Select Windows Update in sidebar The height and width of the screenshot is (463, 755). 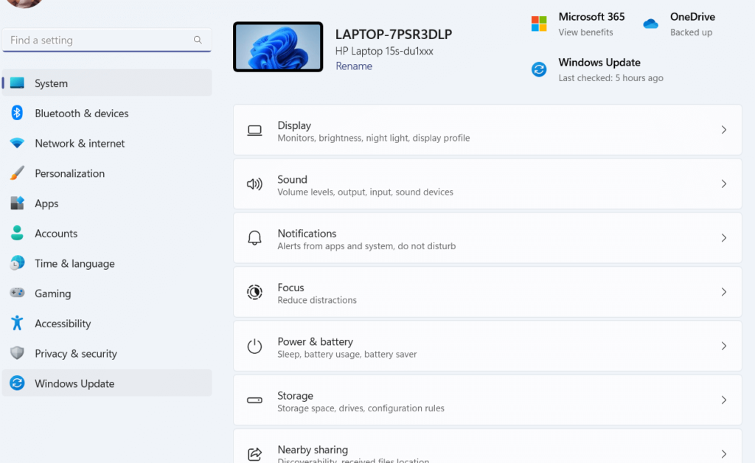point(107,383)
